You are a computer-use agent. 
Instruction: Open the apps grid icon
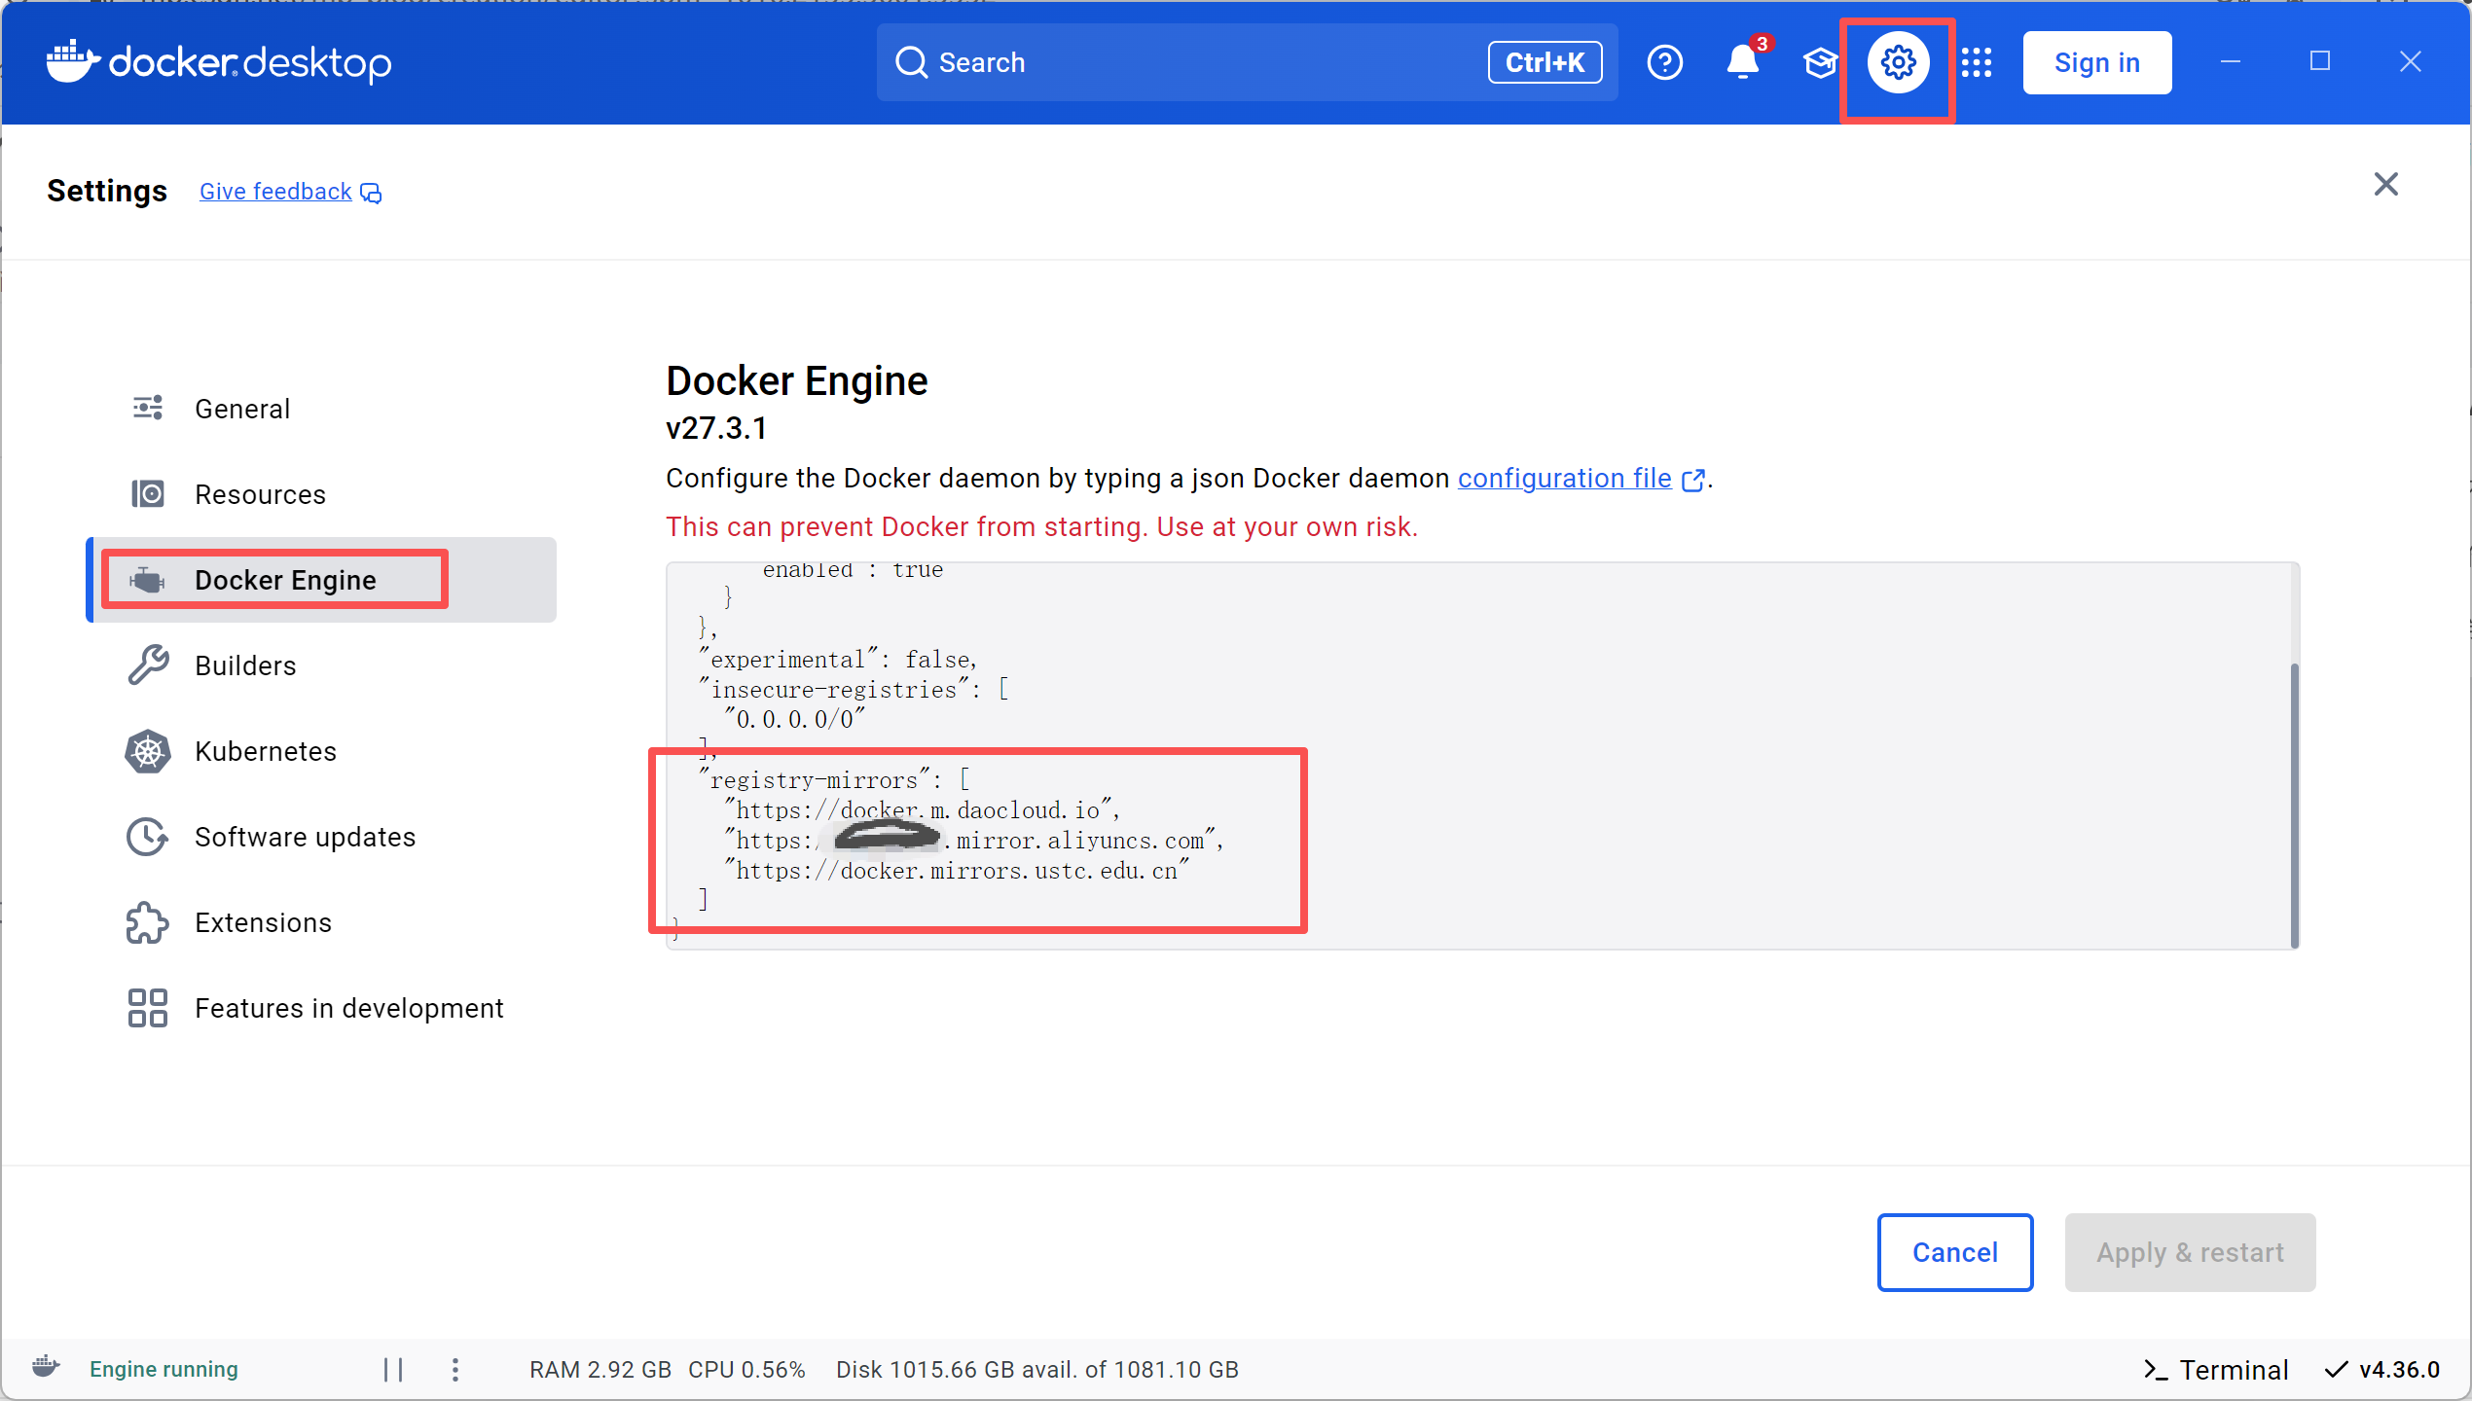click(x=1977, y=63)
